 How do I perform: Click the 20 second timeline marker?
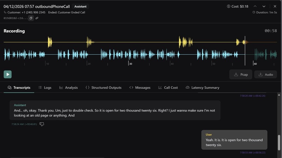point(89,64)
